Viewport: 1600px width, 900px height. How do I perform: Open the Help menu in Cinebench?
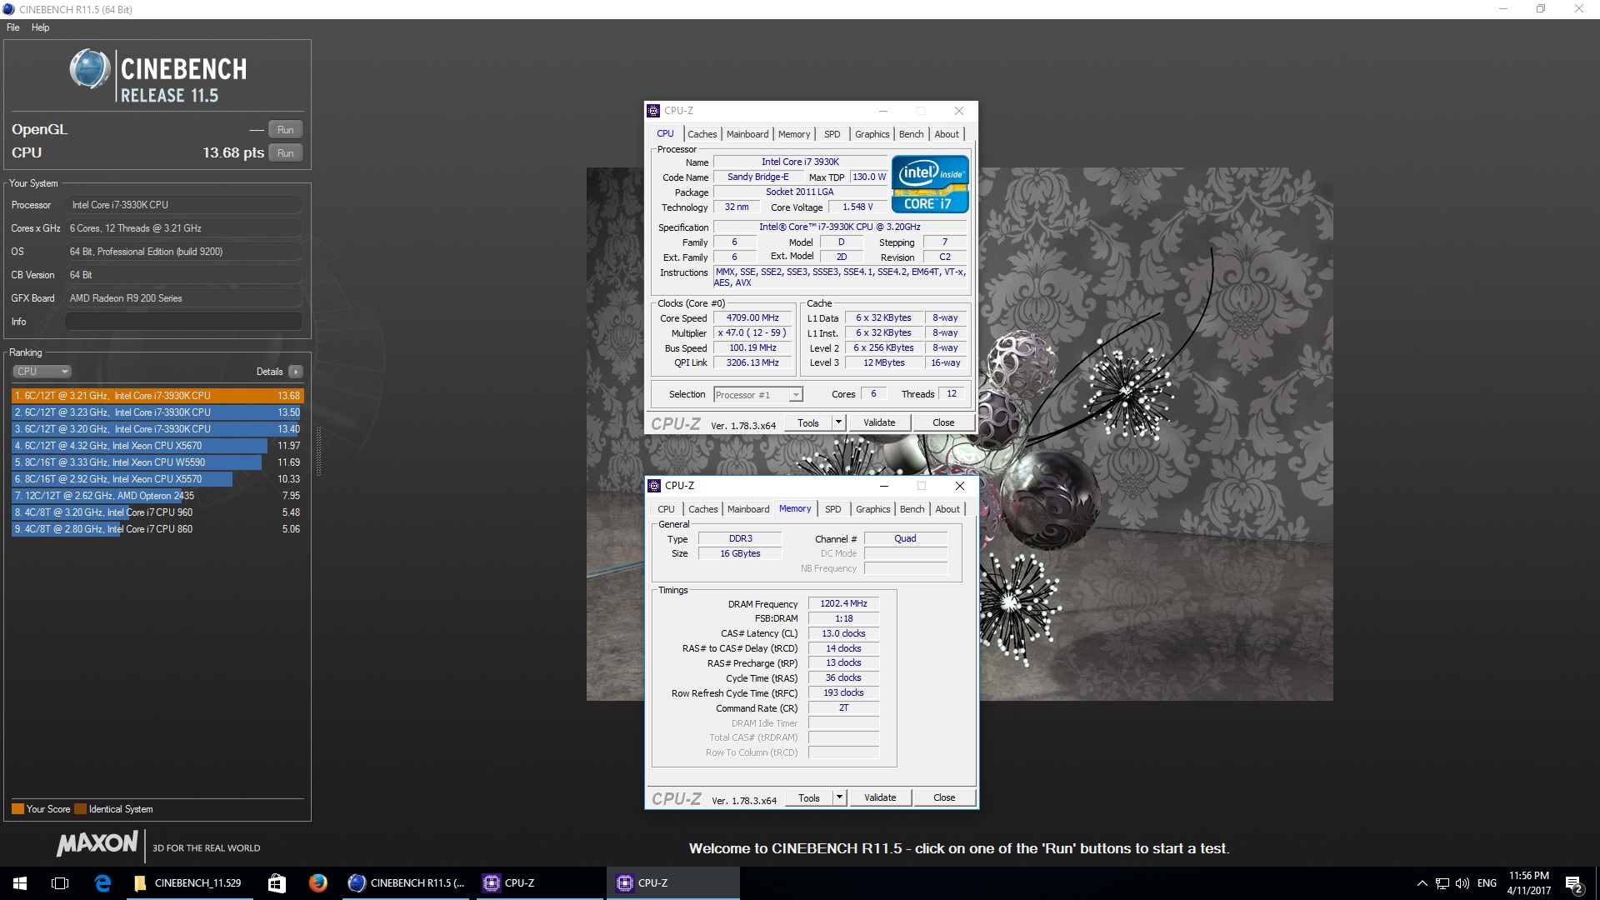[40, 27]
